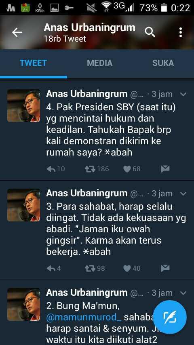Open the @mamunmurod_ mention link

84,318
